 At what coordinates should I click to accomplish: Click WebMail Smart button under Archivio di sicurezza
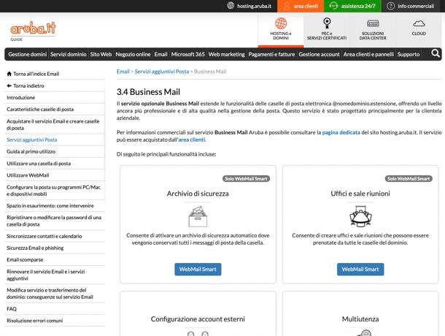coord(198,270)
